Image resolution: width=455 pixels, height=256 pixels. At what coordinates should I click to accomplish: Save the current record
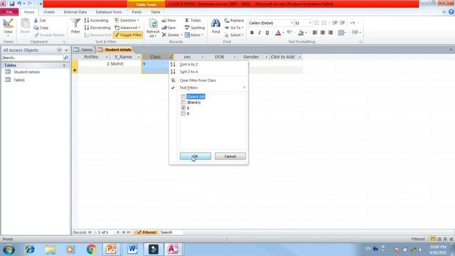[169, 28]
